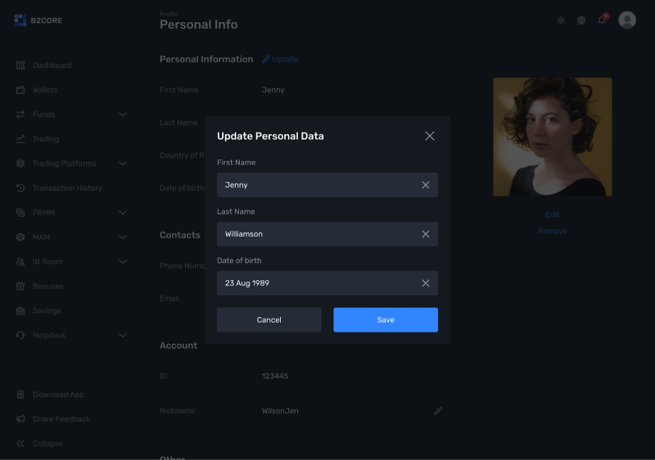This screenshot has height=460, width=655.
Task: Click the Savings briefcase icon
Action: [20, 310]
